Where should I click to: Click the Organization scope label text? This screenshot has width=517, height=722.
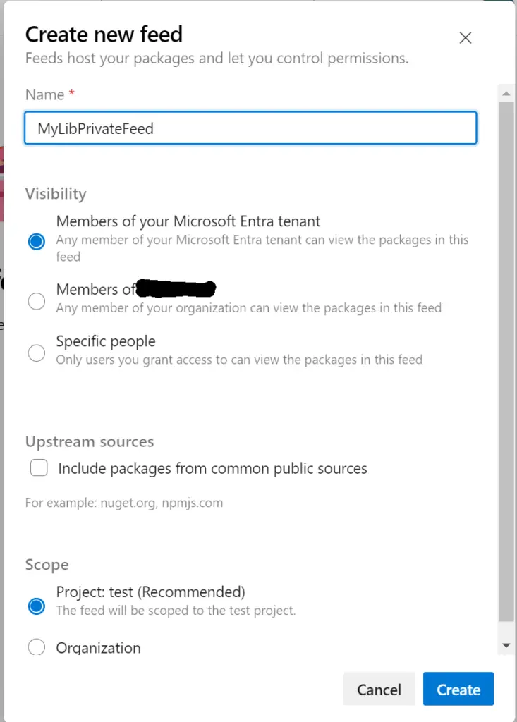(x=98, y=647)
